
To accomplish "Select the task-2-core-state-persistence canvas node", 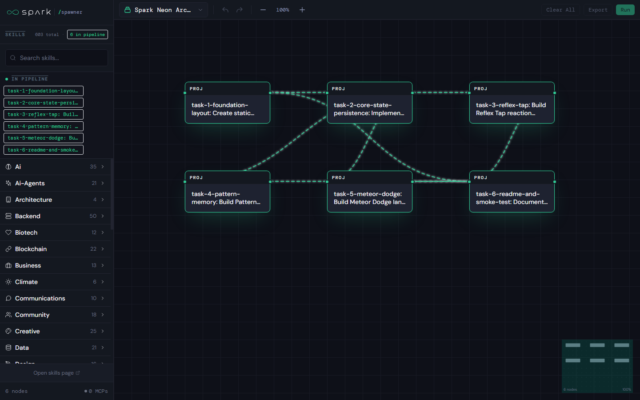I will 370,103.
